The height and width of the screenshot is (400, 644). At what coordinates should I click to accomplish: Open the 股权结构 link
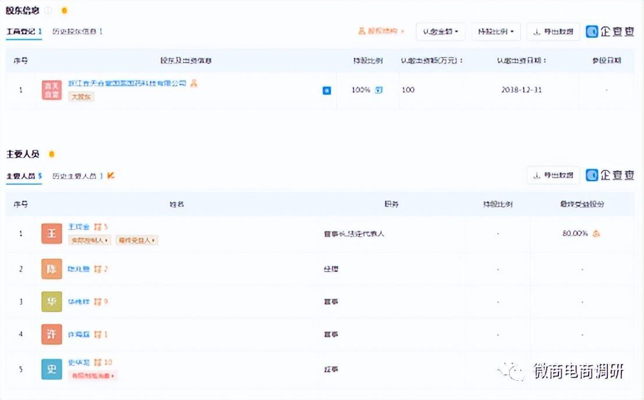381,31
